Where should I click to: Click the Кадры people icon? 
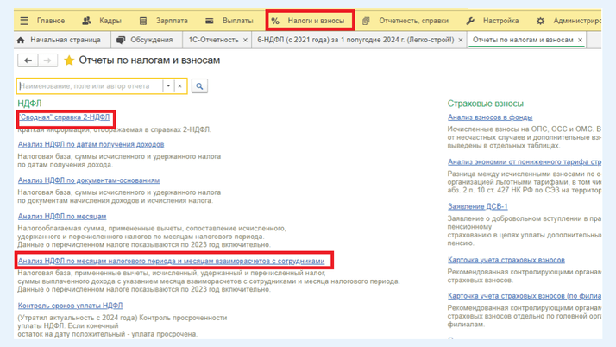(86, 21)
